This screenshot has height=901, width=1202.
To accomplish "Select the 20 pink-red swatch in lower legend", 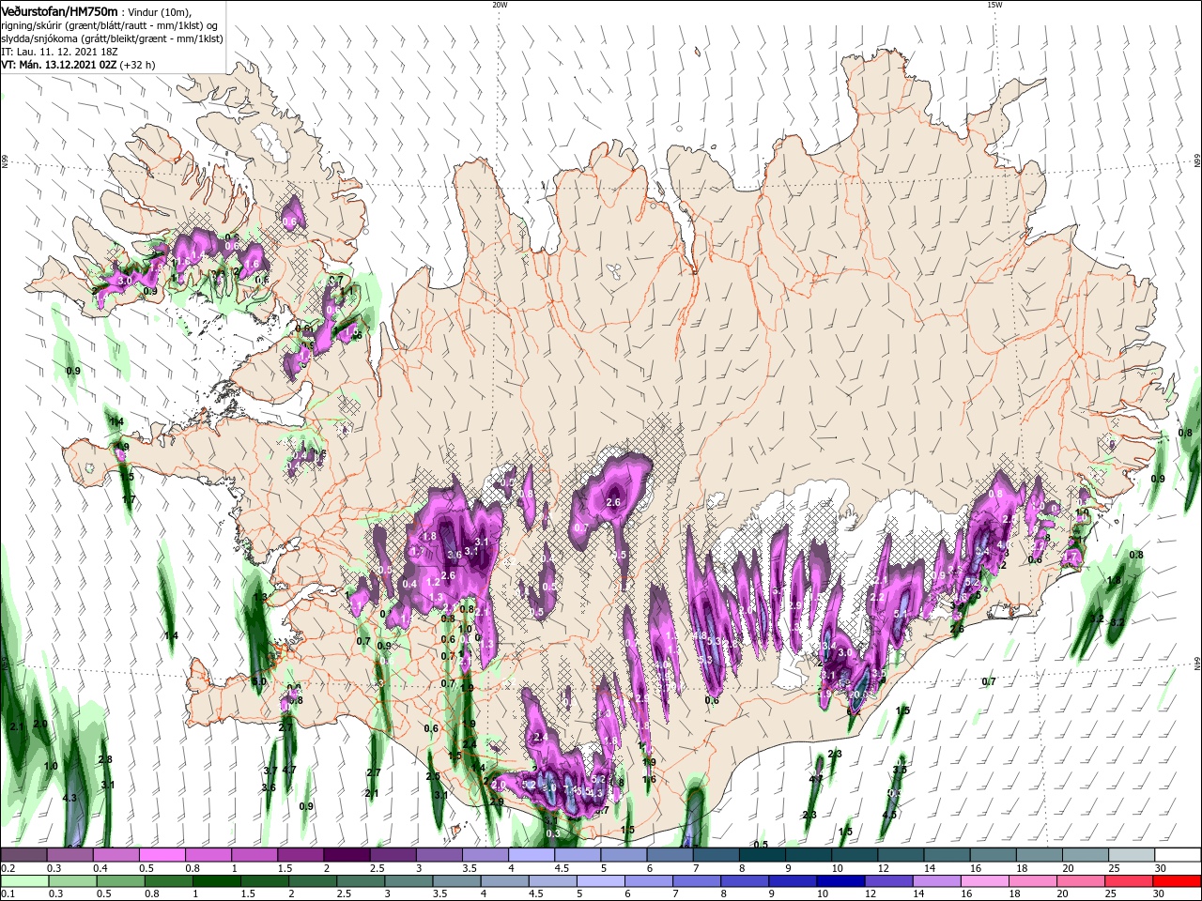I will (1080, 881).
